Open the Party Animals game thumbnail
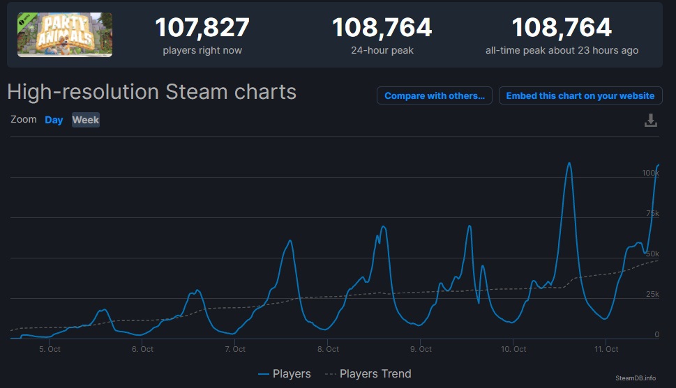Image resolution: width=676 pixels, height=388 pixels. coord(65,35)
